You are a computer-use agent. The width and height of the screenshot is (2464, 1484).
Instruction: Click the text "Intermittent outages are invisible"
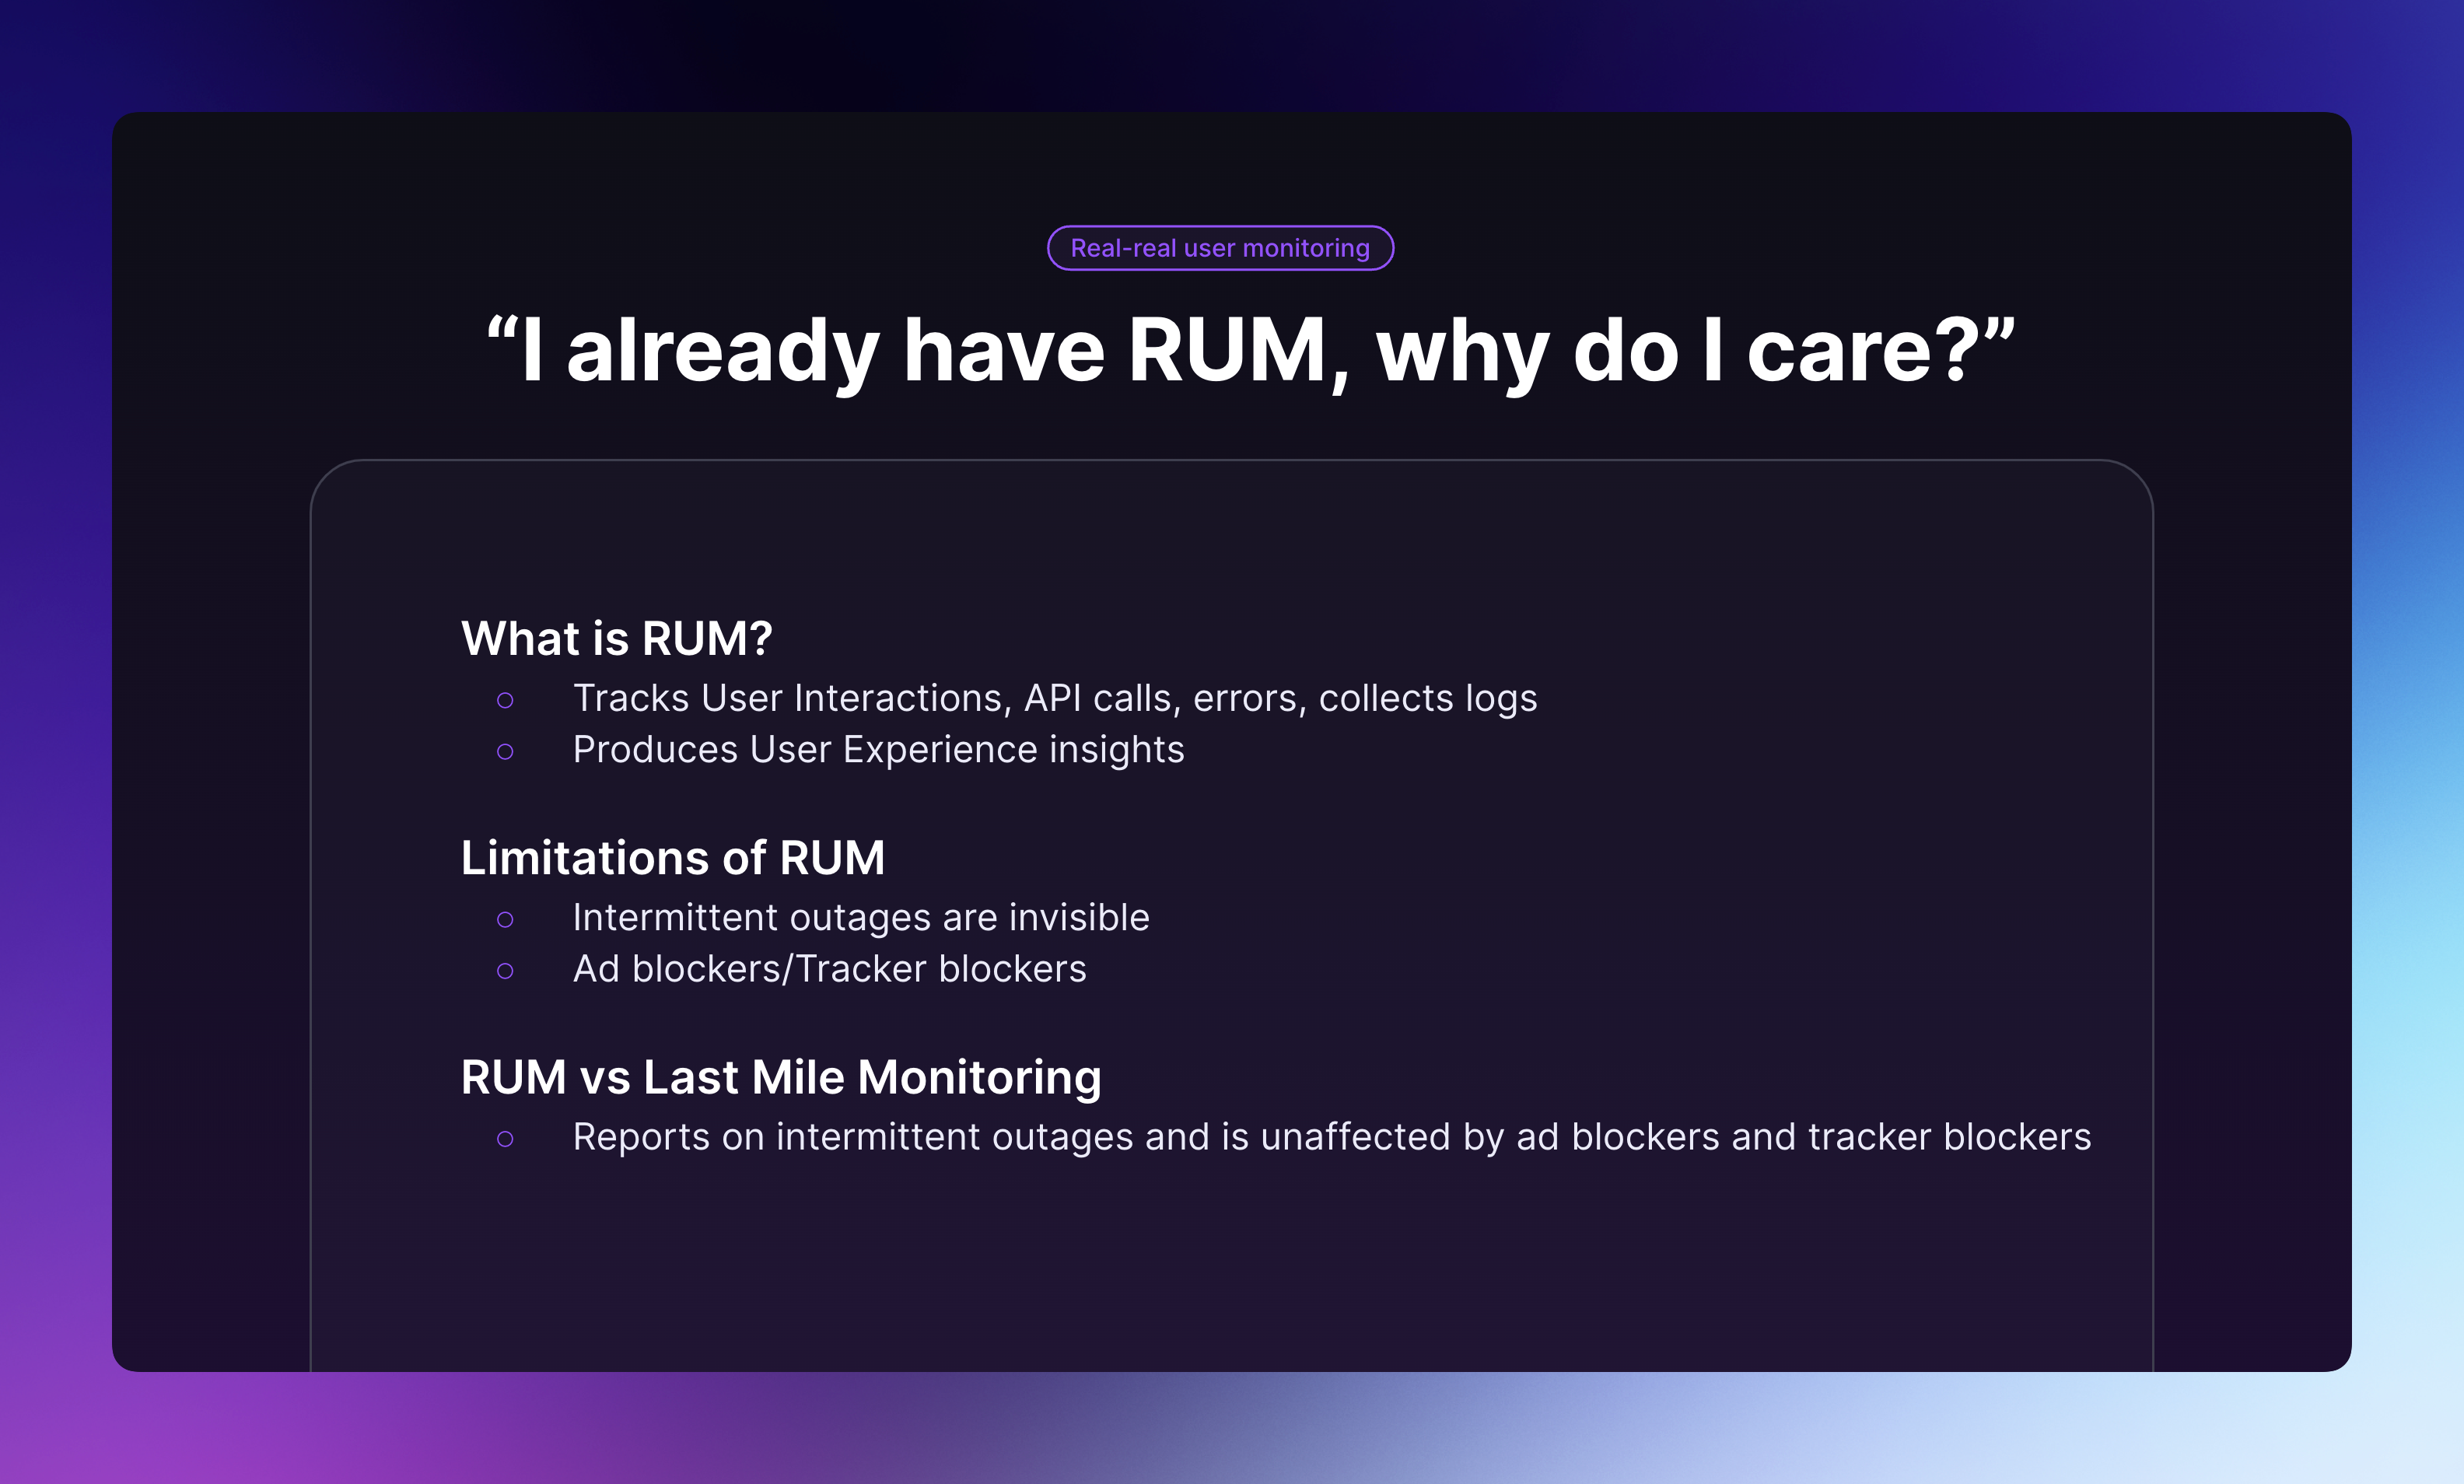pyautogui.click(x=861, y=918)
